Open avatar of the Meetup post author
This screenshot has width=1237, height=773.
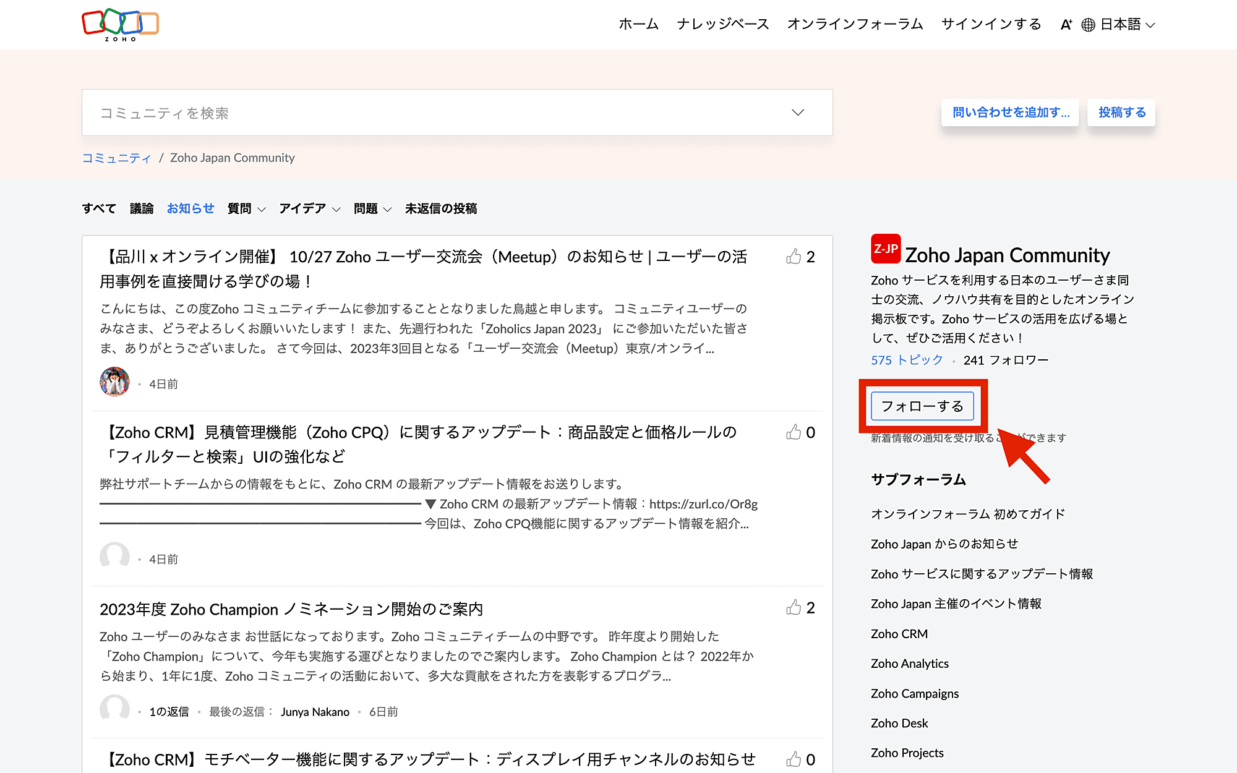[x=114, y=382]
